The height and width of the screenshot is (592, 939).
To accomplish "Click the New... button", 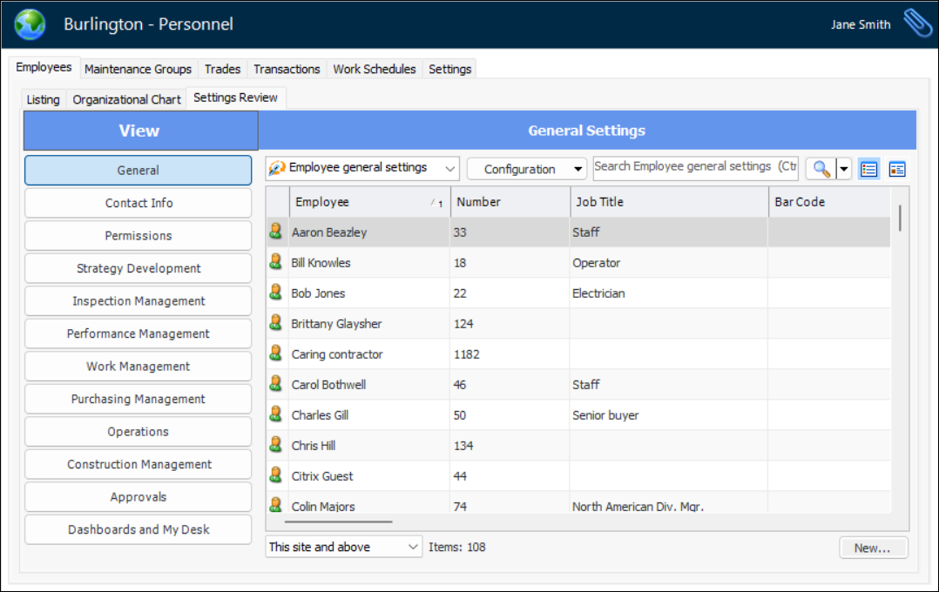I will pos(873,548).
